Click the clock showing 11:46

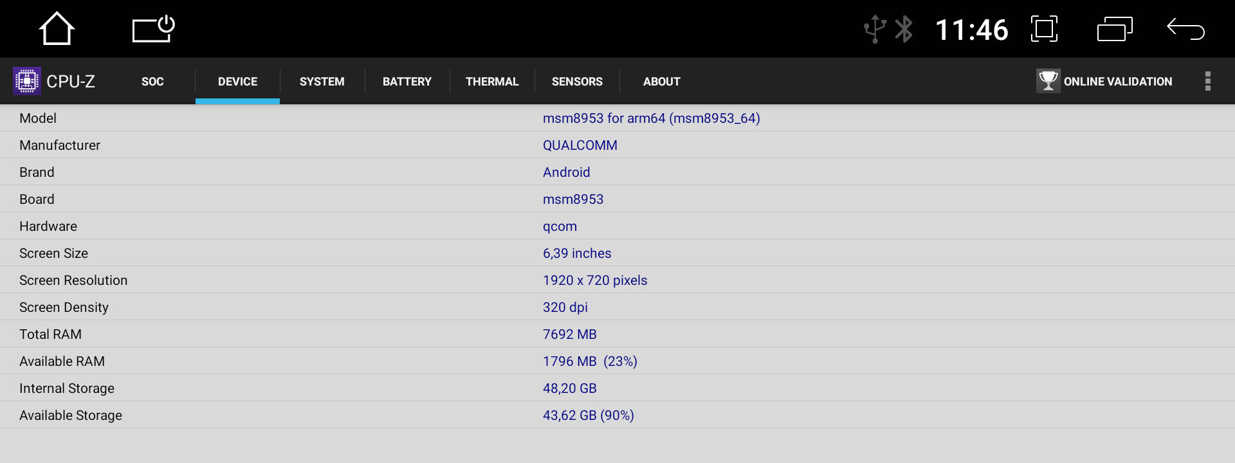[x=971, y=30]
